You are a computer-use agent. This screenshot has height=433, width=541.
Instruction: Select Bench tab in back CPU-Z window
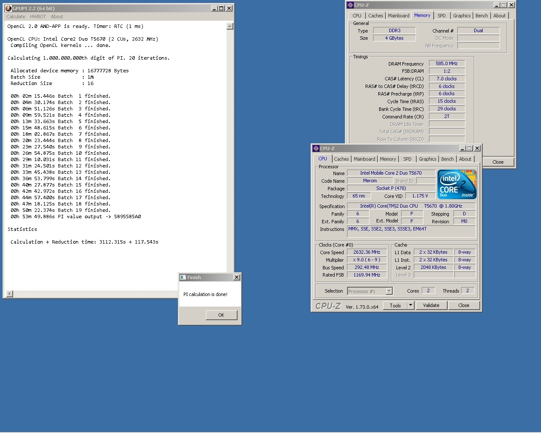point(482,16)
